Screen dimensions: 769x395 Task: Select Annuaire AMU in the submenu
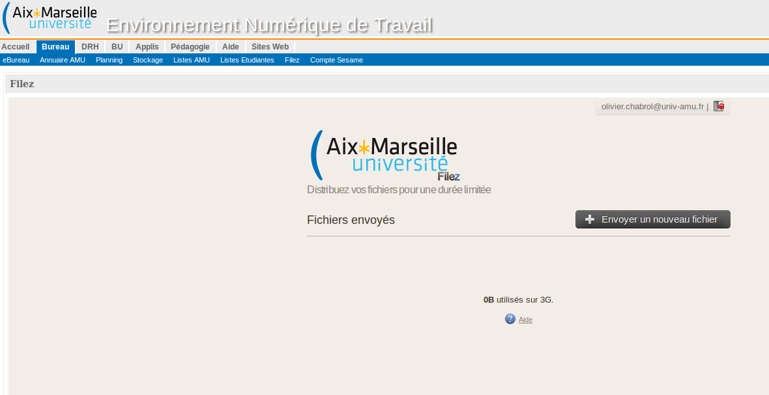[63, 60]
